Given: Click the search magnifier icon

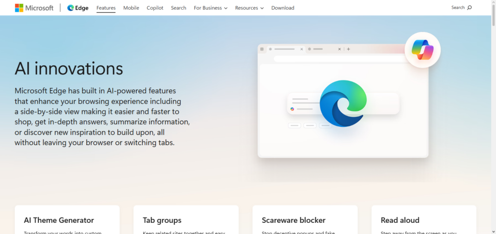Looking at the screenshot, I should 469,8.
